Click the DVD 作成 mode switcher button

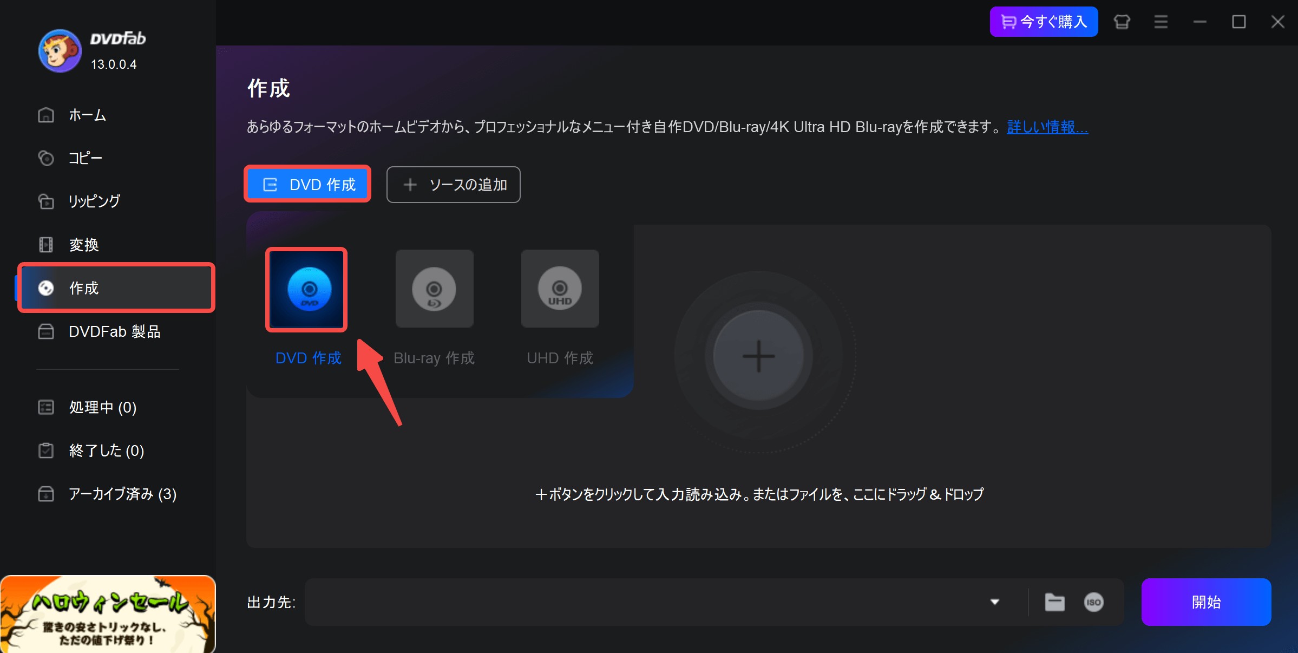[307, 185]
